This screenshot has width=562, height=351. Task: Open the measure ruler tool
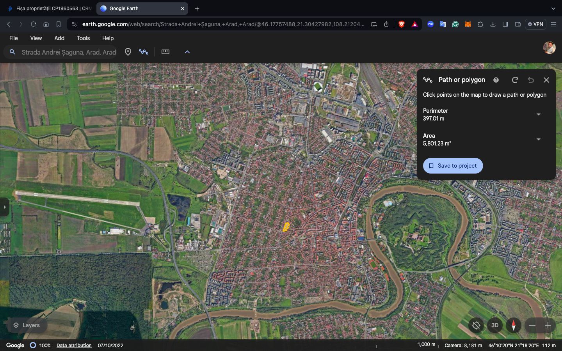(x=165, y=52)
